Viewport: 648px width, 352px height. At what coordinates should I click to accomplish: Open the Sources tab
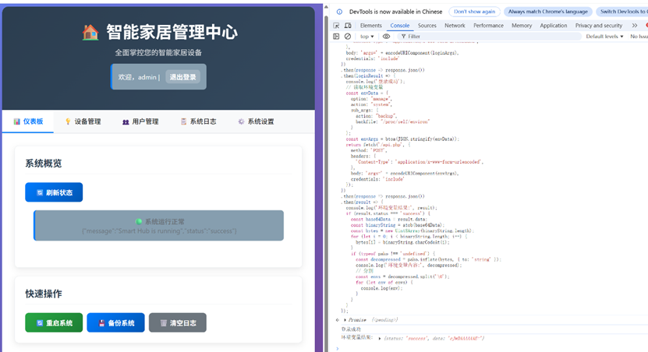click(427, 26)
